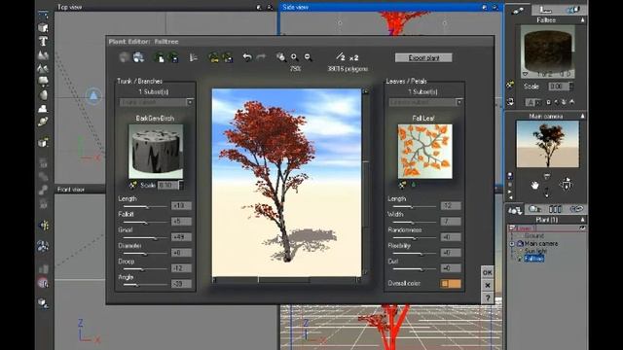Click the BarkGenBirch bark thumbnail
623x350 pixels.
coord(156,152)
